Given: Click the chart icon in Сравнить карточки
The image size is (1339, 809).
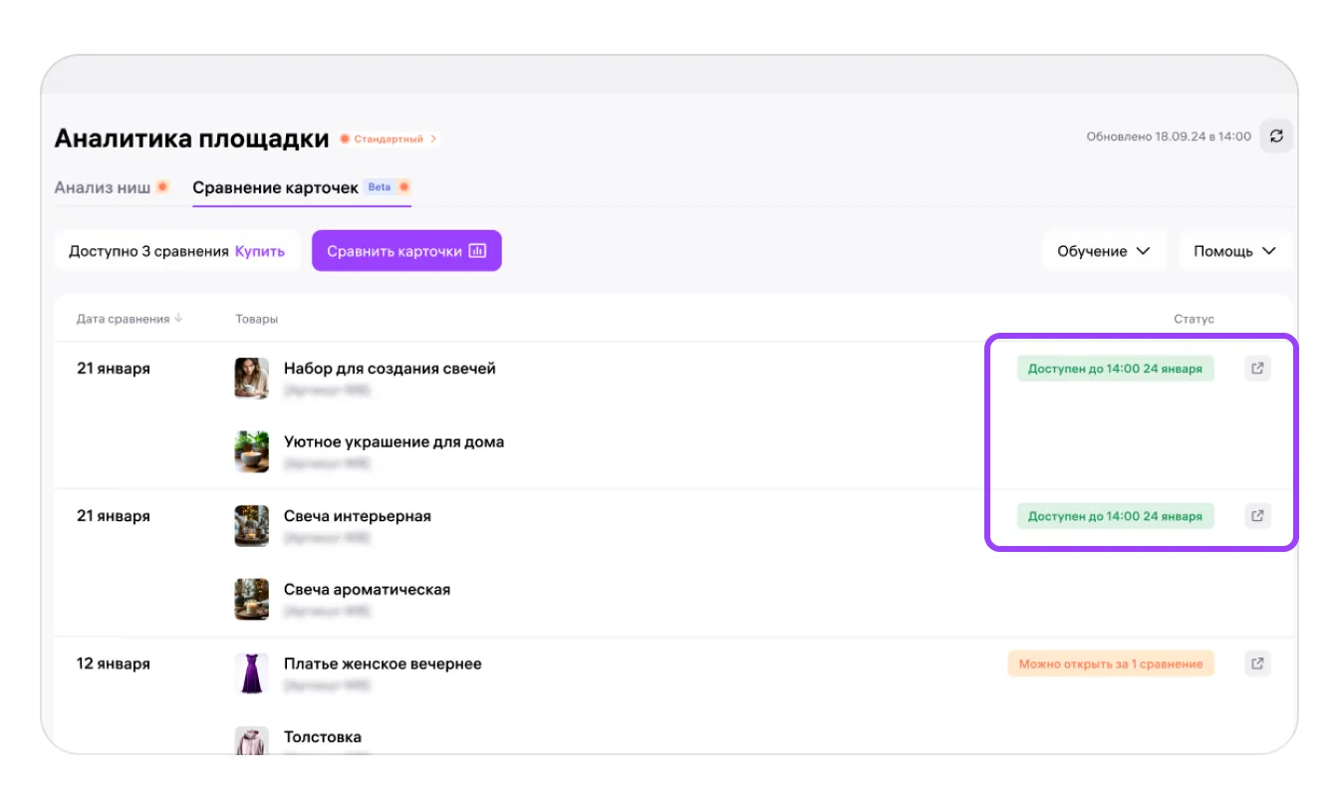Looking at the screenshot, I should tap(477, 251).
